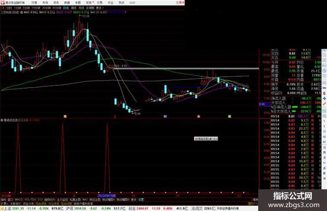
Task: Switch chart to 15分钟 period
Action: (36, 8)
